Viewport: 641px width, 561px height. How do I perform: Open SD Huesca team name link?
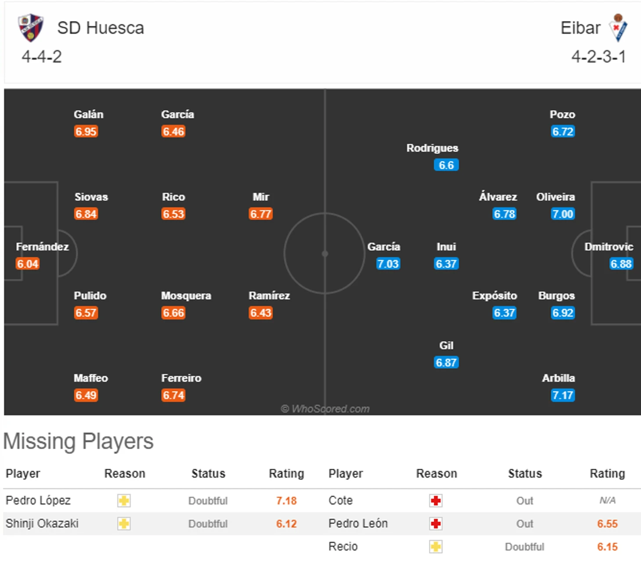click(101, 28)
